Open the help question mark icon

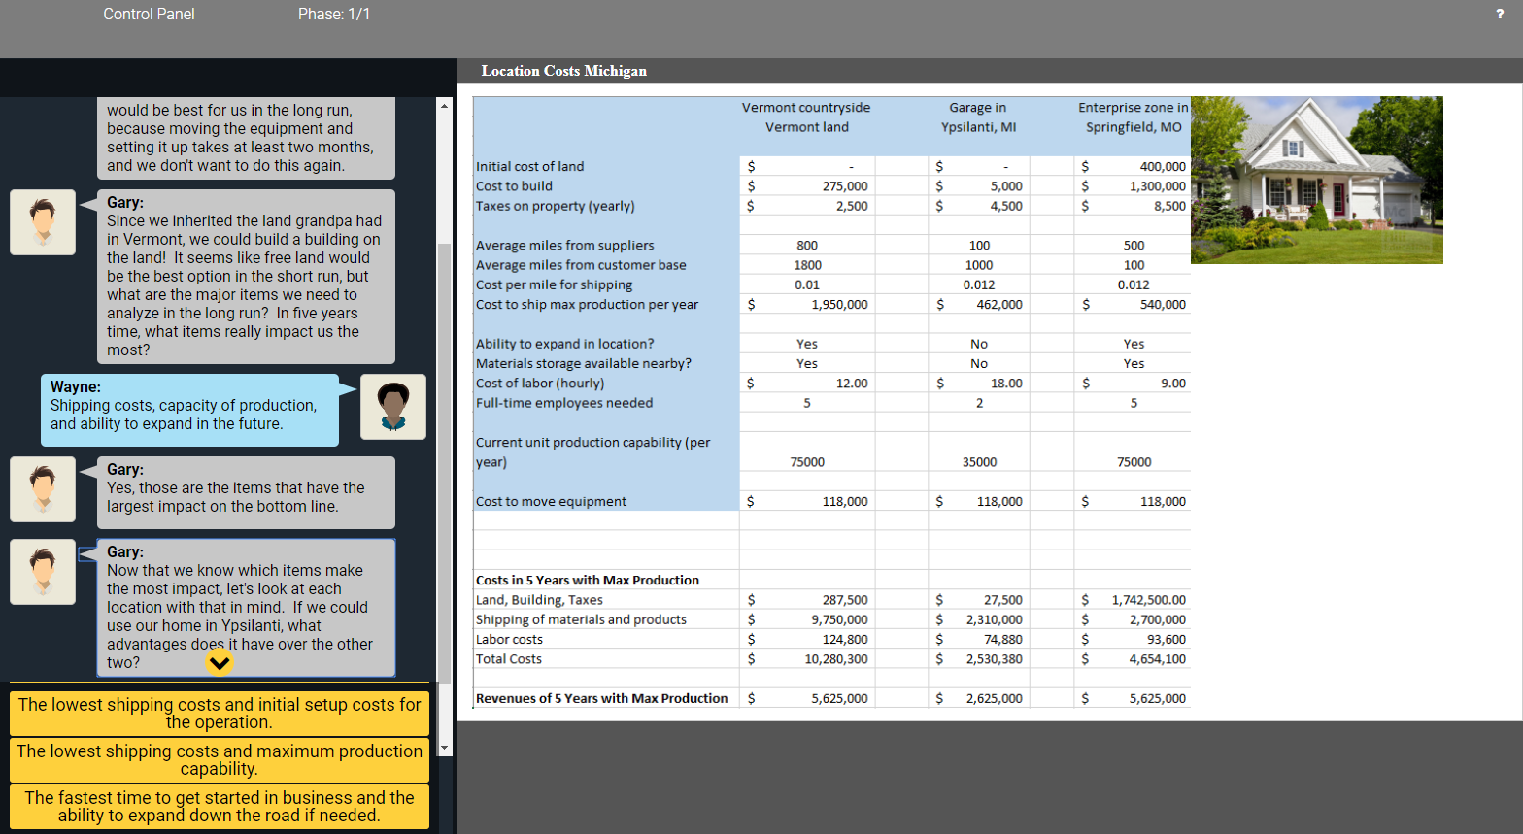[x=1500, y=14]
